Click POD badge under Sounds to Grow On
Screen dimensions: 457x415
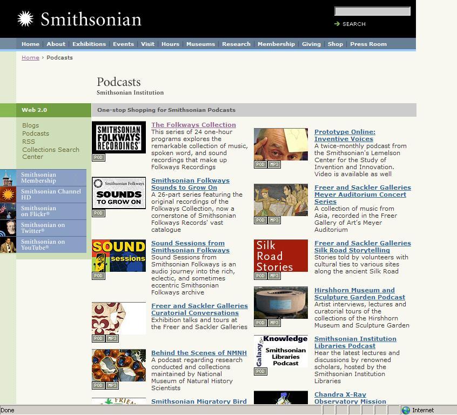tap(98, 213)
